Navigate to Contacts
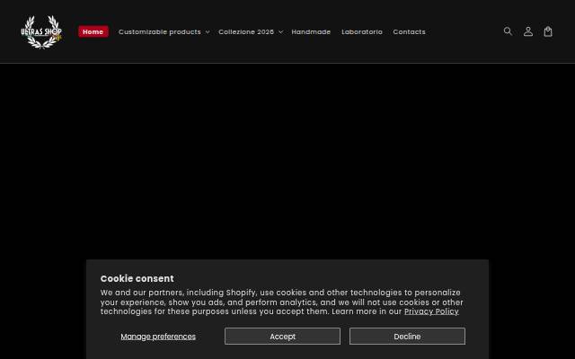This screenshot has width=575, height=359. point(410,32)
